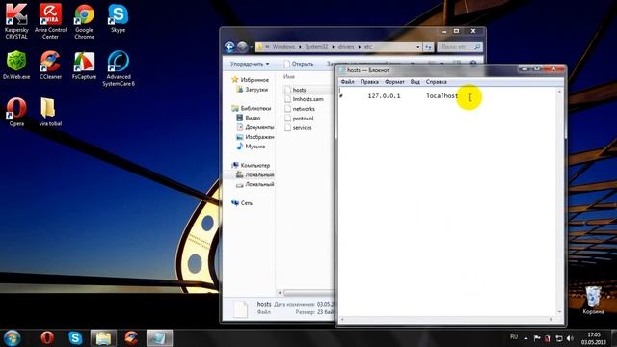The height and width of the screenshot is (347, 617).
Task: Open the Справка menu in Notepad
Action: click(437, 82)
